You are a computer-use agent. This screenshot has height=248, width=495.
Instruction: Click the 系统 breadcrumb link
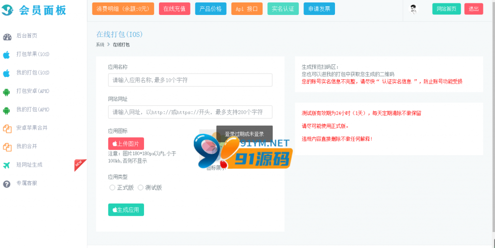tap(100, 45)
